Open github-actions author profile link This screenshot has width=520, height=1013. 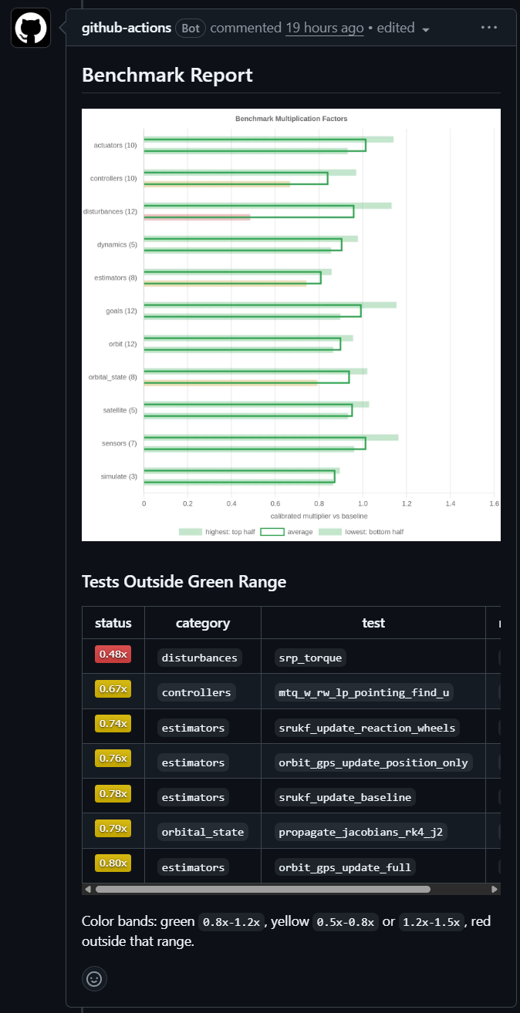point(127,28)
